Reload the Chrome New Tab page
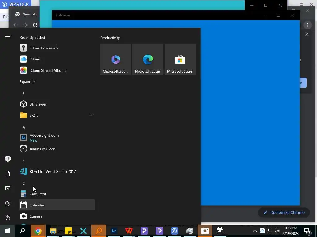Viewport: 317px width, 237px height. coord(35,25)
